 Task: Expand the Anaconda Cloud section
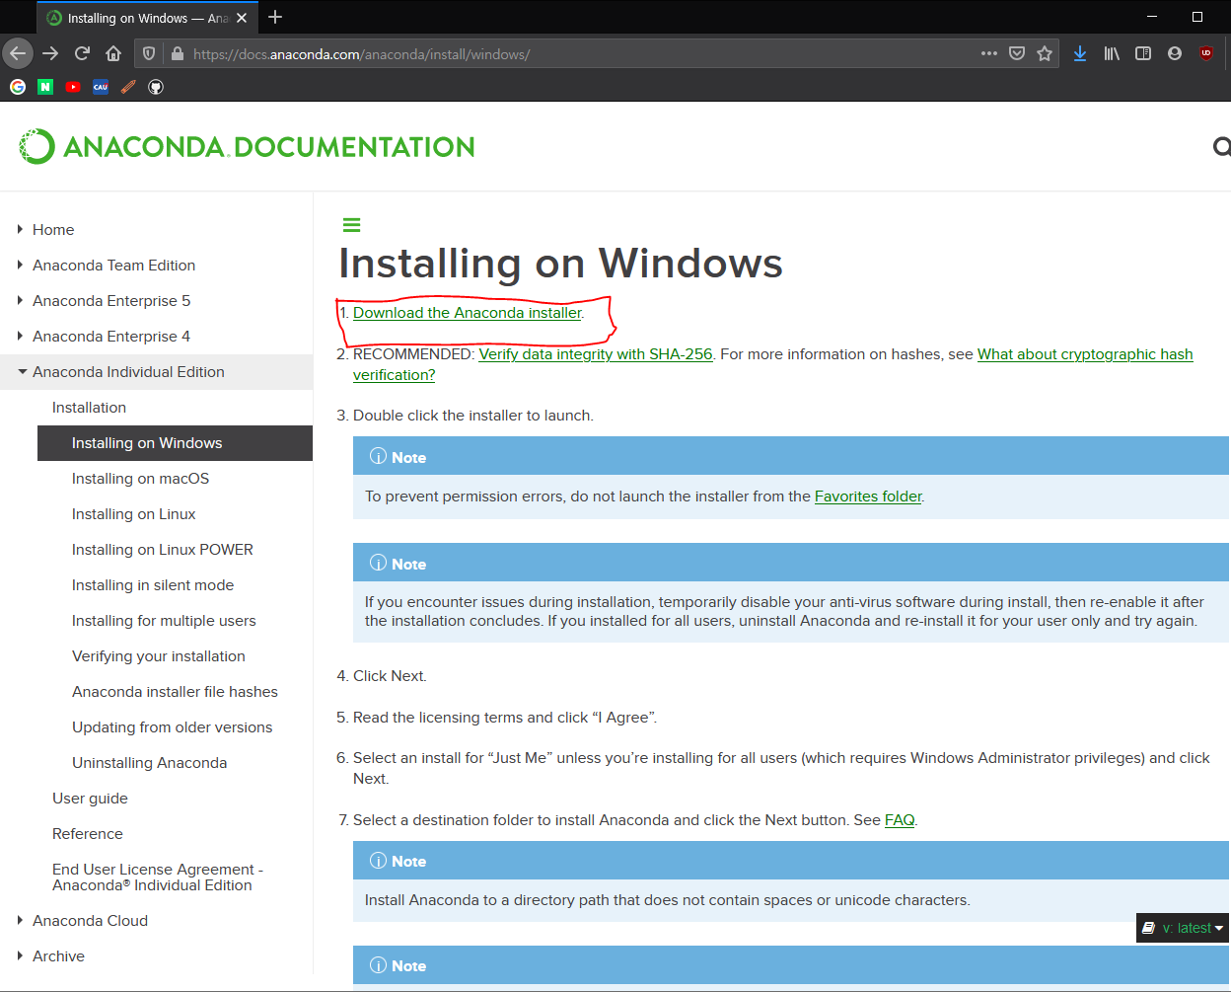pyautogui.click(x=20, y=920)
